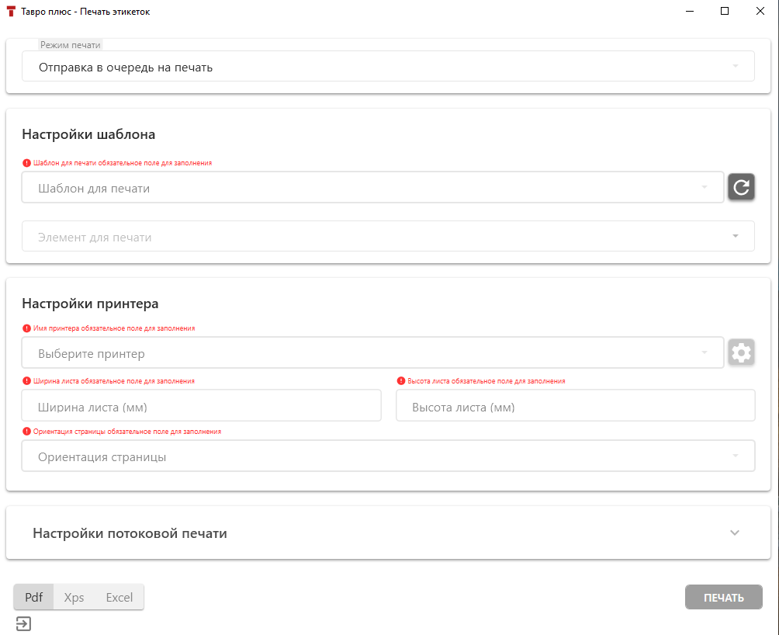This screenshot has height=635, width=779.
Task: Choose the Excel output format
Action: (119, 597)
